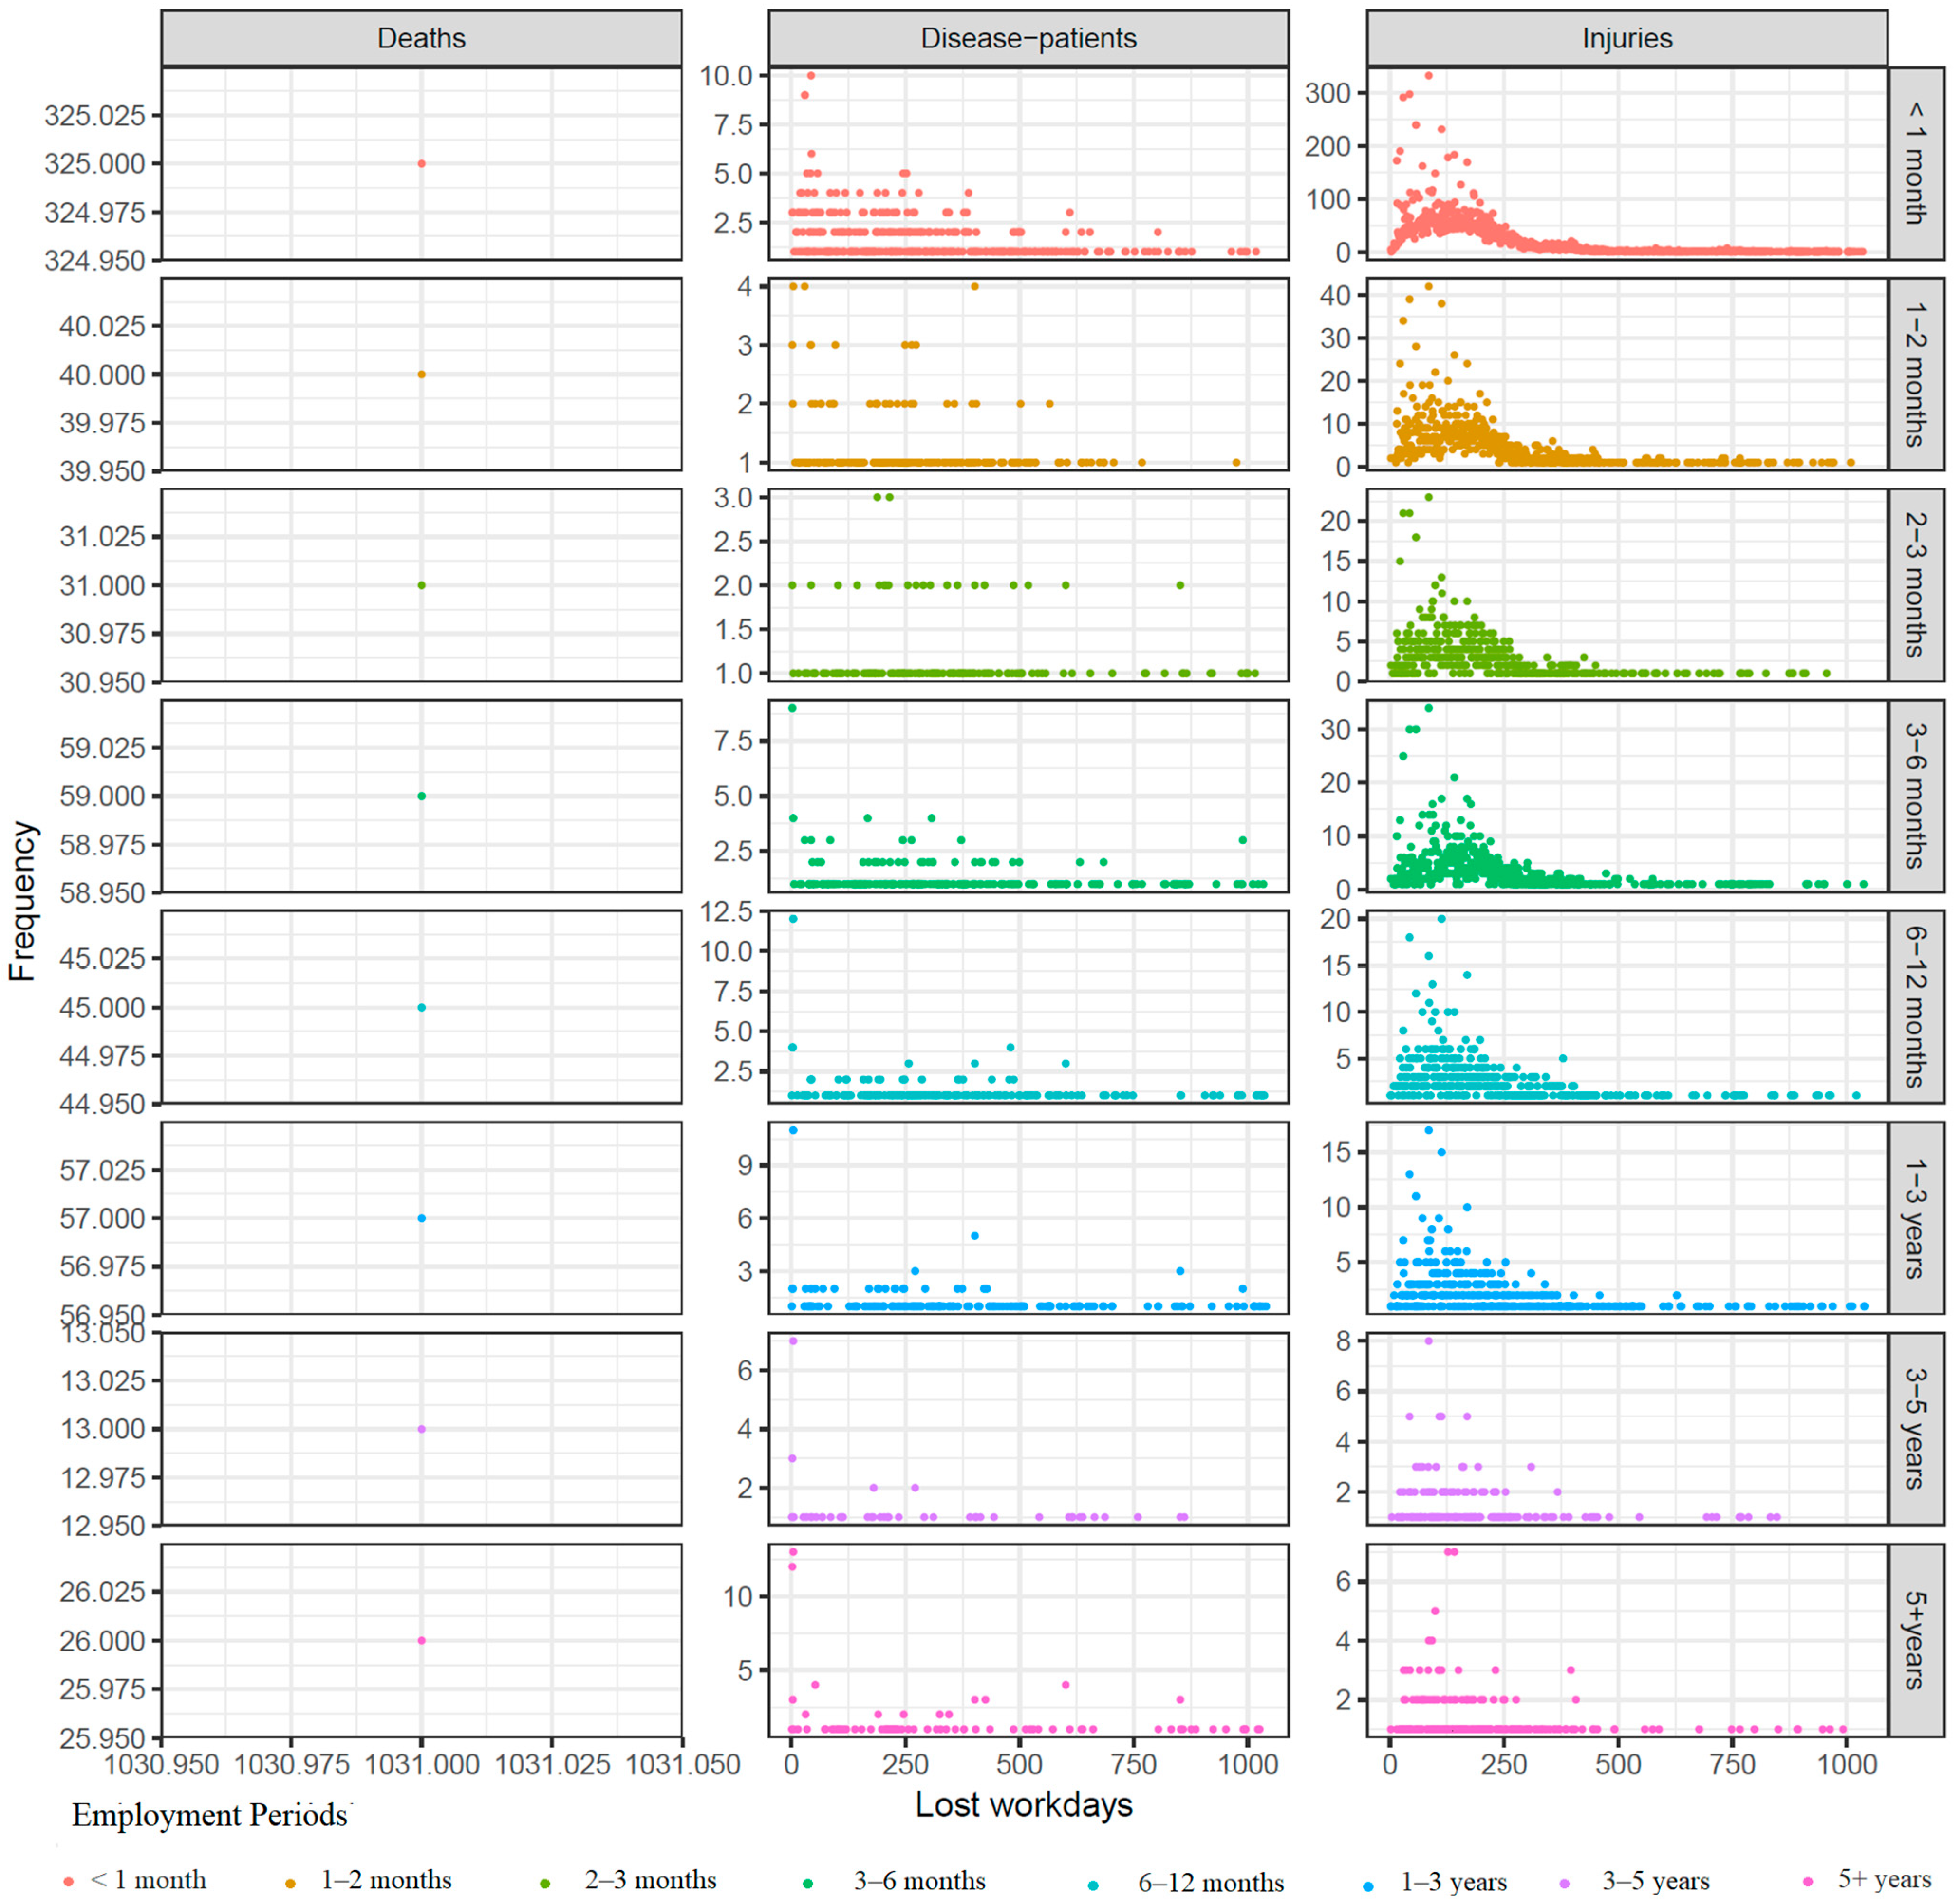
Task: Click the '2–3 months' legend label
Action: click(x=650, y=1880)
